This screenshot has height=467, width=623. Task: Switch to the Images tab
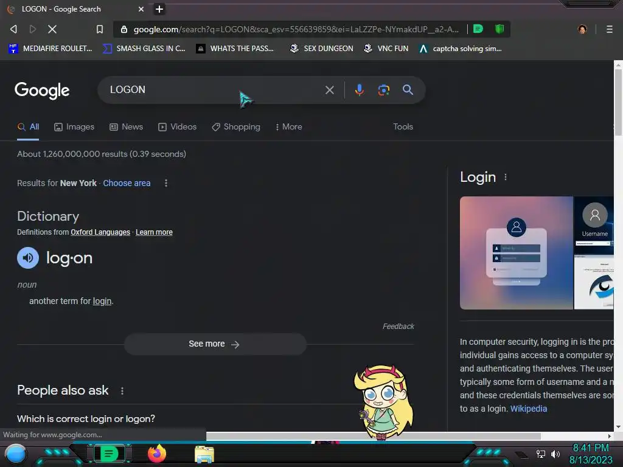[x=74, y=126]
